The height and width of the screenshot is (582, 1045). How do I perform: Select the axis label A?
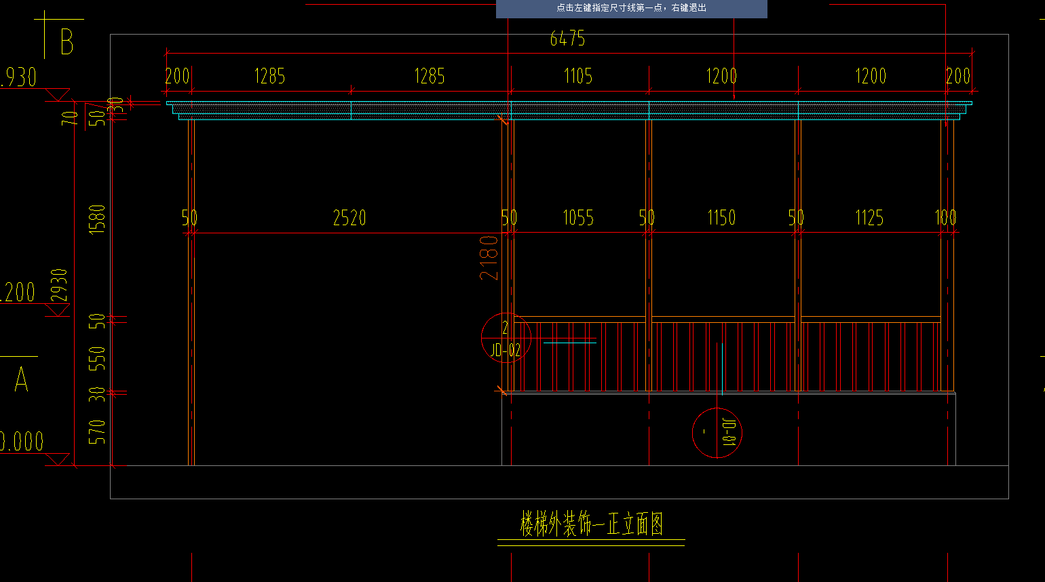21,380
